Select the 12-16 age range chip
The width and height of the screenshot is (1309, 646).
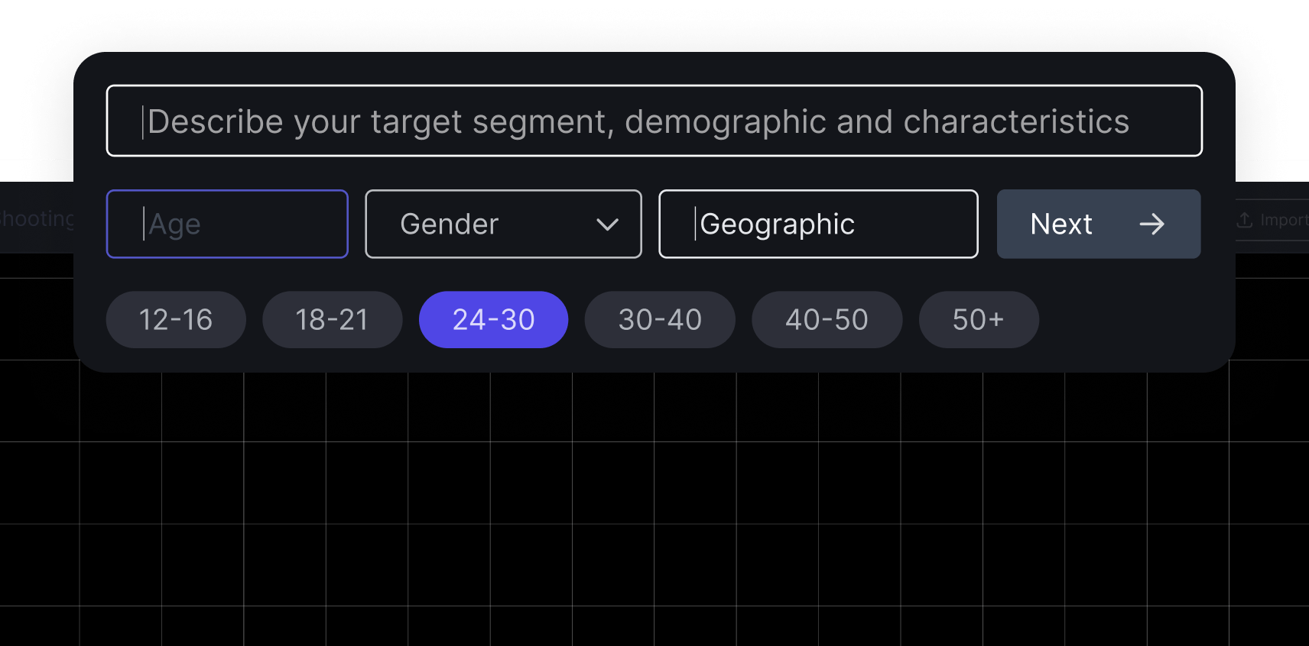point(176,319)
